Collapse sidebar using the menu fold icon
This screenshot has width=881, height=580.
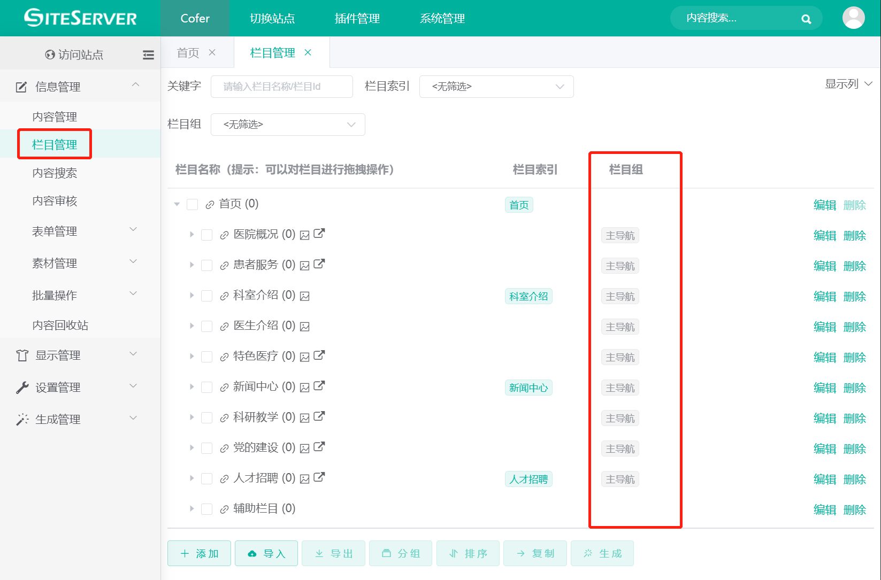click(x=148, y=55)
